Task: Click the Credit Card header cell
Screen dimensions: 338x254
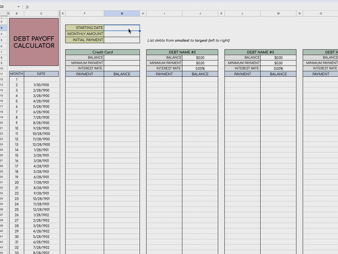Action: 103,52
